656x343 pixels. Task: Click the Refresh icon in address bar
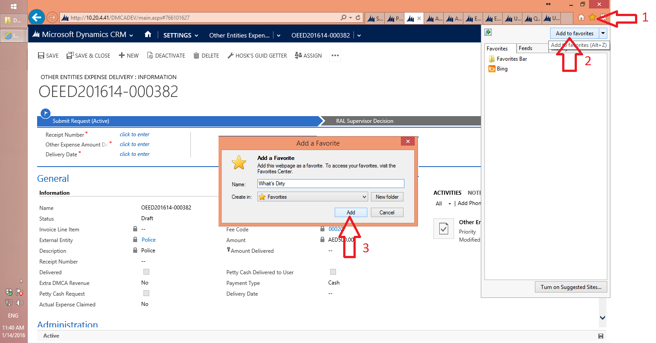coord(358,18)
